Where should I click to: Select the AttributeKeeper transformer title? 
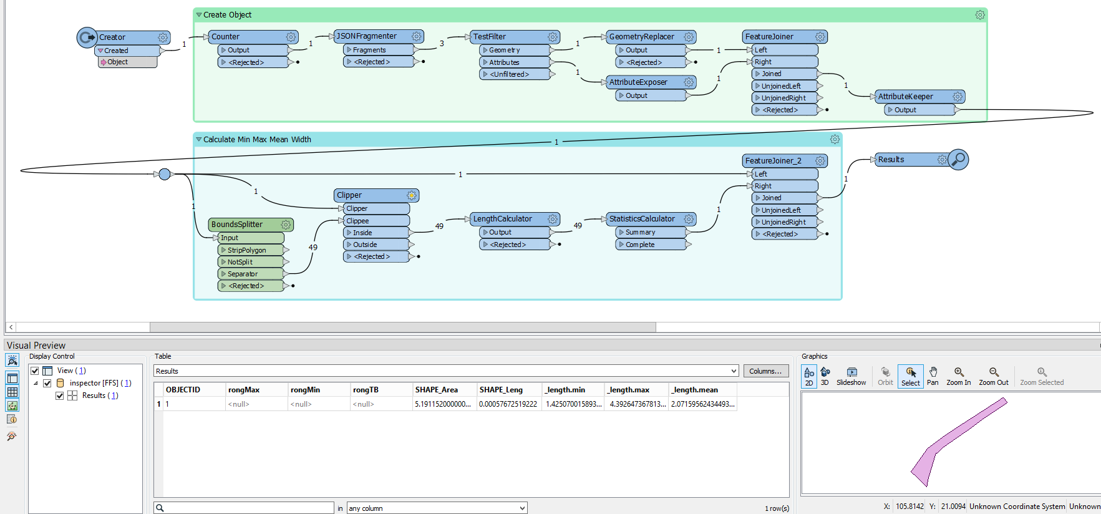(x=906, y=97)
